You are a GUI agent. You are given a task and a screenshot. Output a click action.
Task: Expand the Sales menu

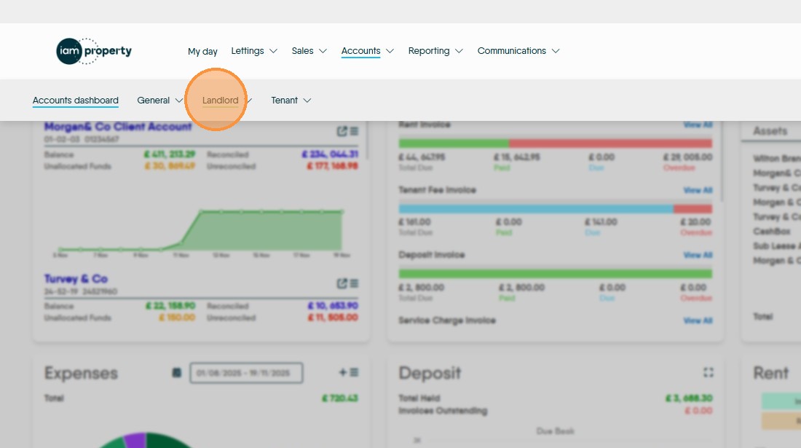(x=309, y=50)
